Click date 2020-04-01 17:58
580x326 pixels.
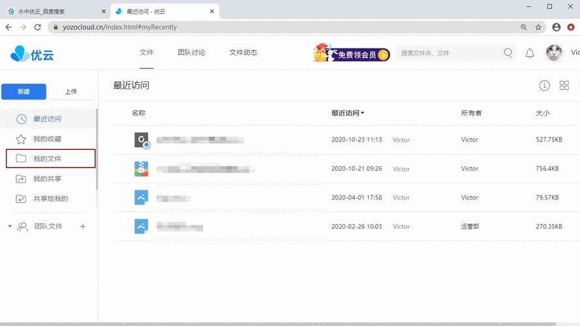[357, 198]
